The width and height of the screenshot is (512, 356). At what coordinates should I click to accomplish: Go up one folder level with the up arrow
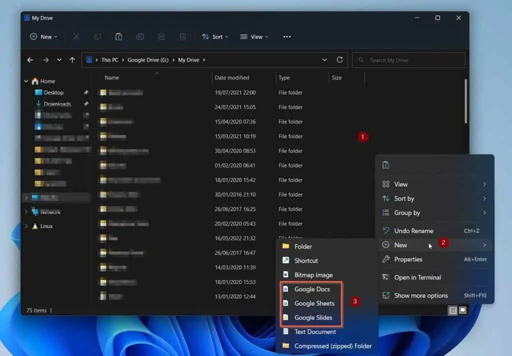coord(72,60)
